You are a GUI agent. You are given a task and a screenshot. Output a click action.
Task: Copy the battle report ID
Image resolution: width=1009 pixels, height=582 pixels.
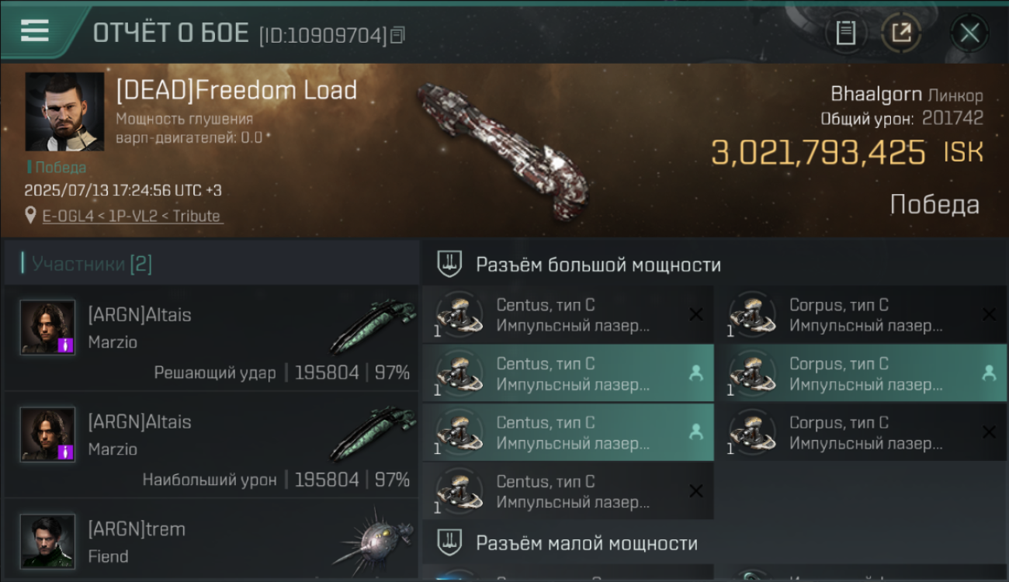click(x=397, y=35)
